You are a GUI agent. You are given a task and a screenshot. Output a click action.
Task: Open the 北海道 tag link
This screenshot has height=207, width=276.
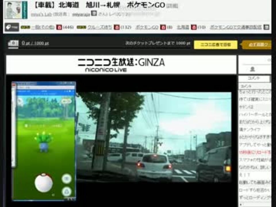pos(183,27)
